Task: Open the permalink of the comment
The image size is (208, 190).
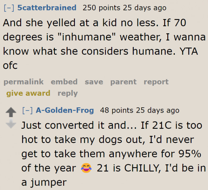Action: 23,82
